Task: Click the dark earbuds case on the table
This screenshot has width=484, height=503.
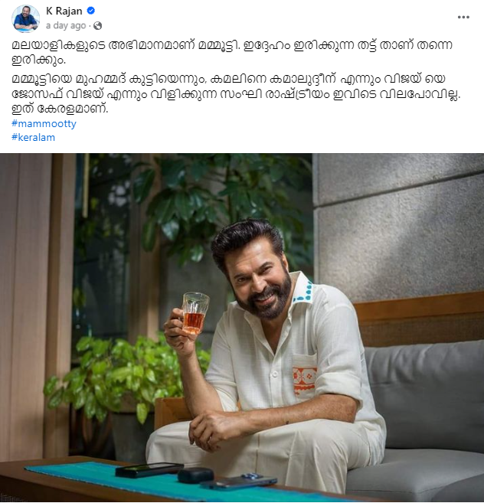Action: click(195, 475)
